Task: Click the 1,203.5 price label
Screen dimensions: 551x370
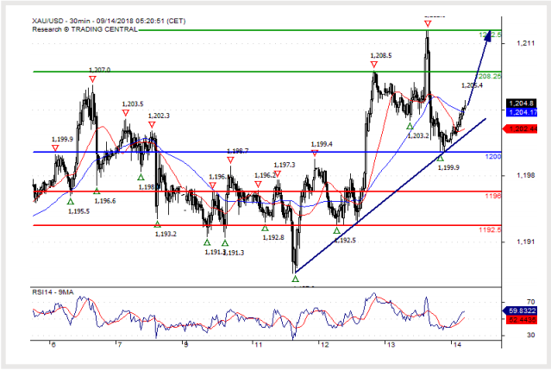Action: pyautogui.click(x=133, y=104)
